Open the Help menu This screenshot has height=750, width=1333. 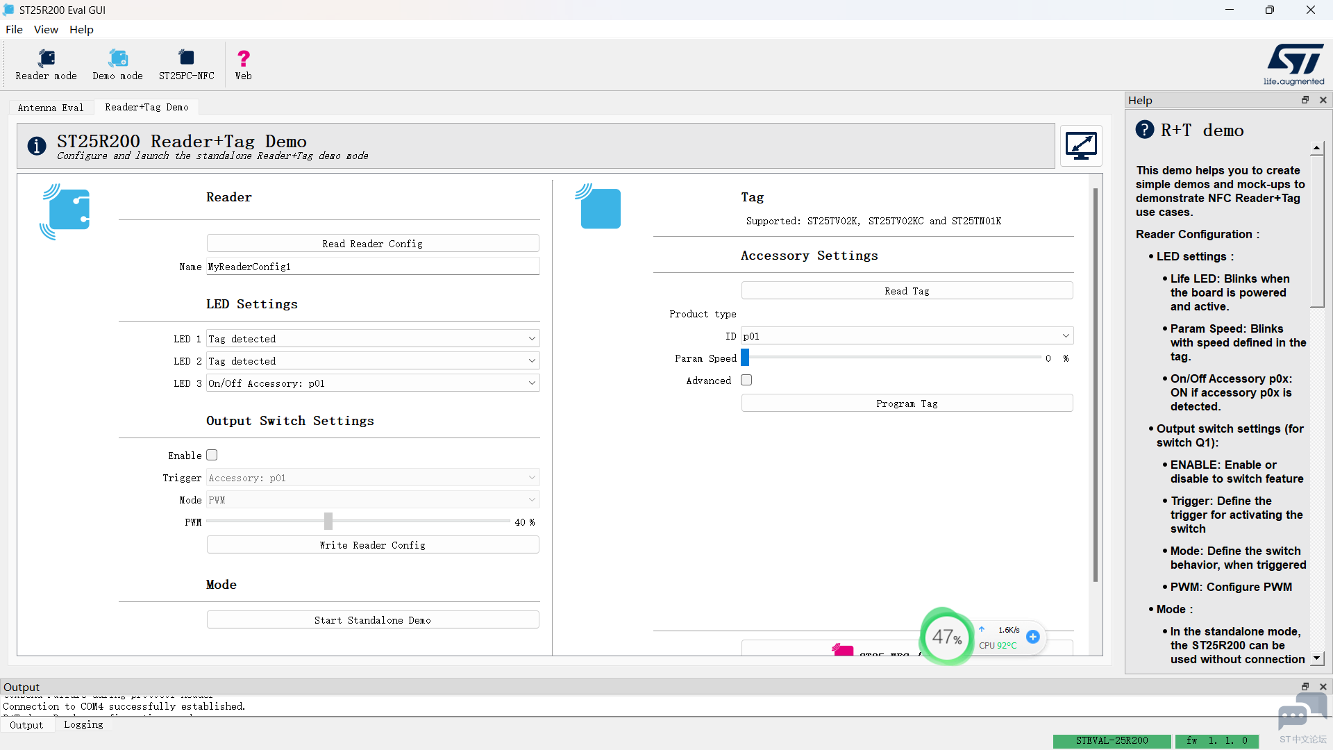pyautogui.click(x=81, y=29)
